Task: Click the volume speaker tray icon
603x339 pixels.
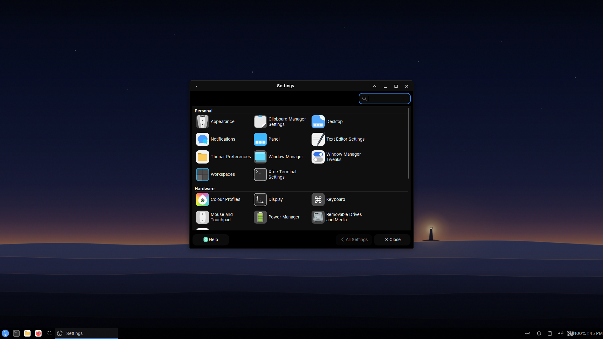Action: 561,333
